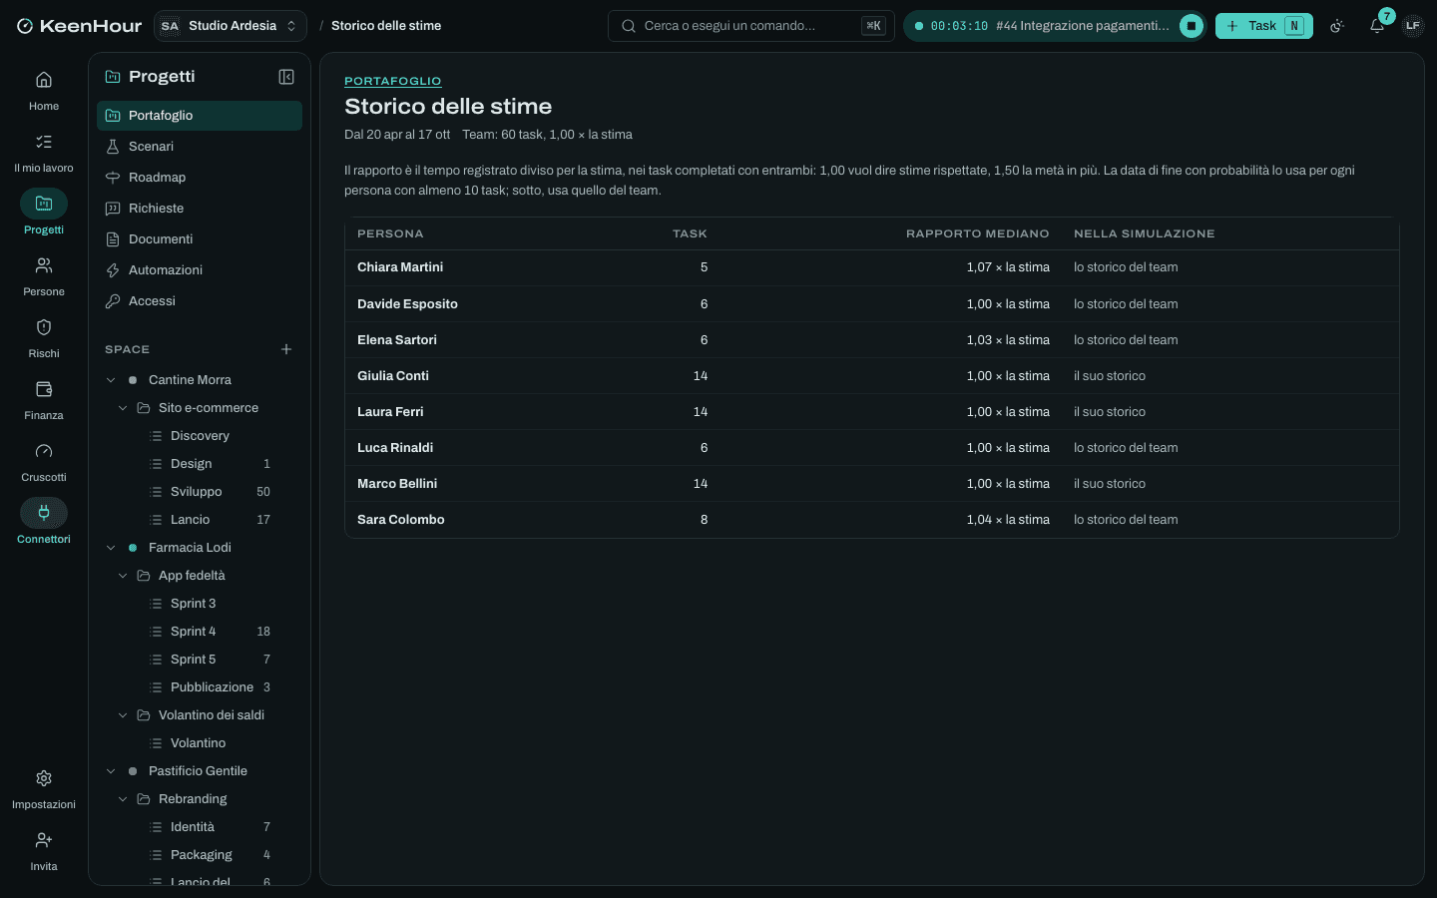
Task: Add a new space with plus icon
Action: pos(286,349)
